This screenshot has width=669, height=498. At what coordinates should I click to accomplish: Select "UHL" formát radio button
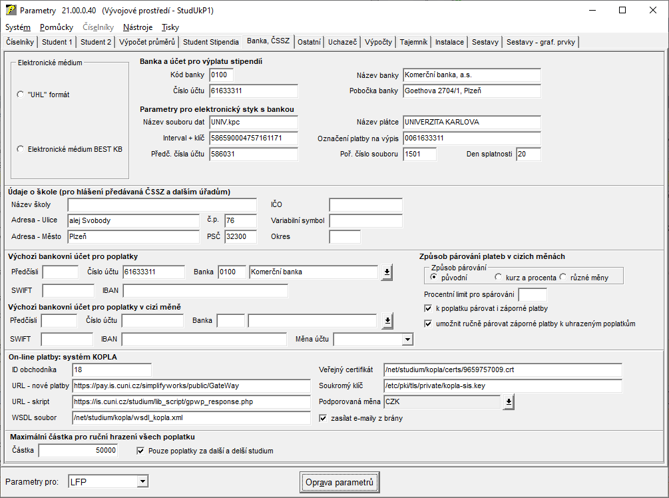click(x=20, y=95)
